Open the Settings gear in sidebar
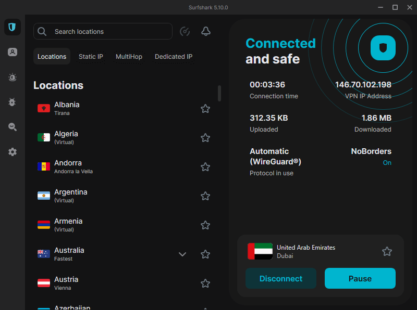 [12, 152]
